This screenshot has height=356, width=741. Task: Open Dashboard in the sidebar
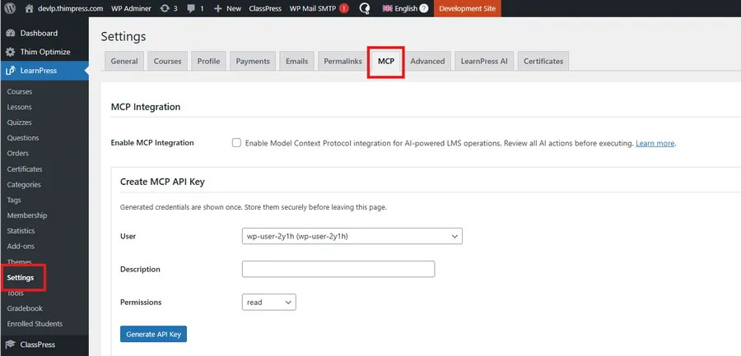[39, 33]
